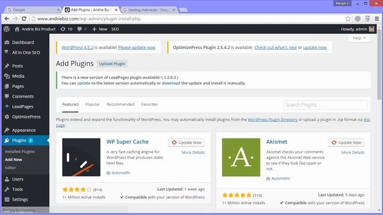Switch to the Favorites tab
This screenshot has width=383, height=215.
tap(149, 105)
